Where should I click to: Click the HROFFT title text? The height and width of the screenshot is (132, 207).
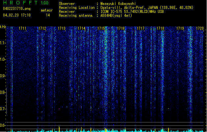click(20, 3)
